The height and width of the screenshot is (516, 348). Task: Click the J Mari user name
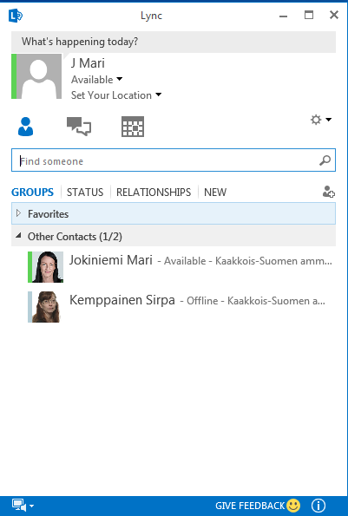(x=88, y=63)
